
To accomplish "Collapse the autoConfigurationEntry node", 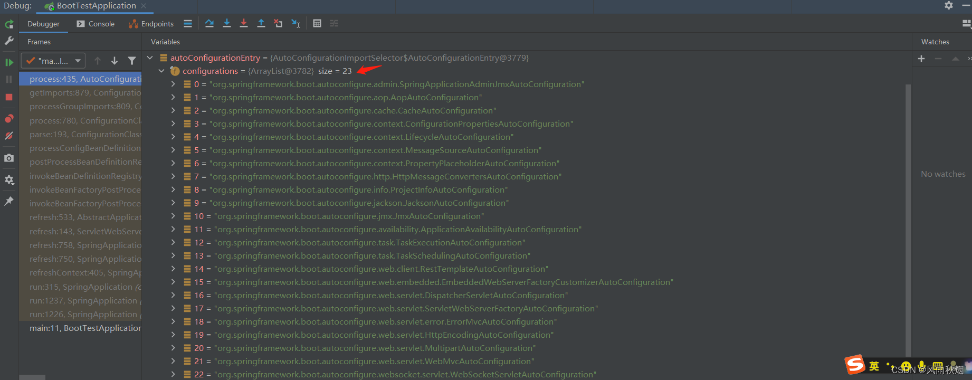I will pos(150,58).
